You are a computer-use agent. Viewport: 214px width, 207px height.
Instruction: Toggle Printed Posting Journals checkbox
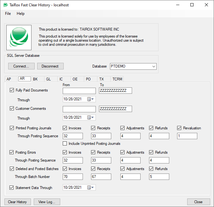12,128
